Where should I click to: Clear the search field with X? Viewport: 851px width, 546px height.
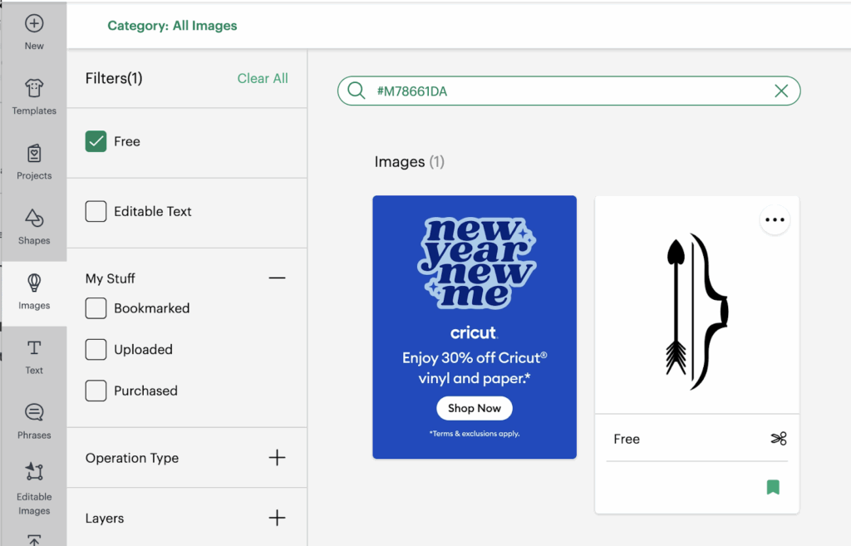point(781,91)
